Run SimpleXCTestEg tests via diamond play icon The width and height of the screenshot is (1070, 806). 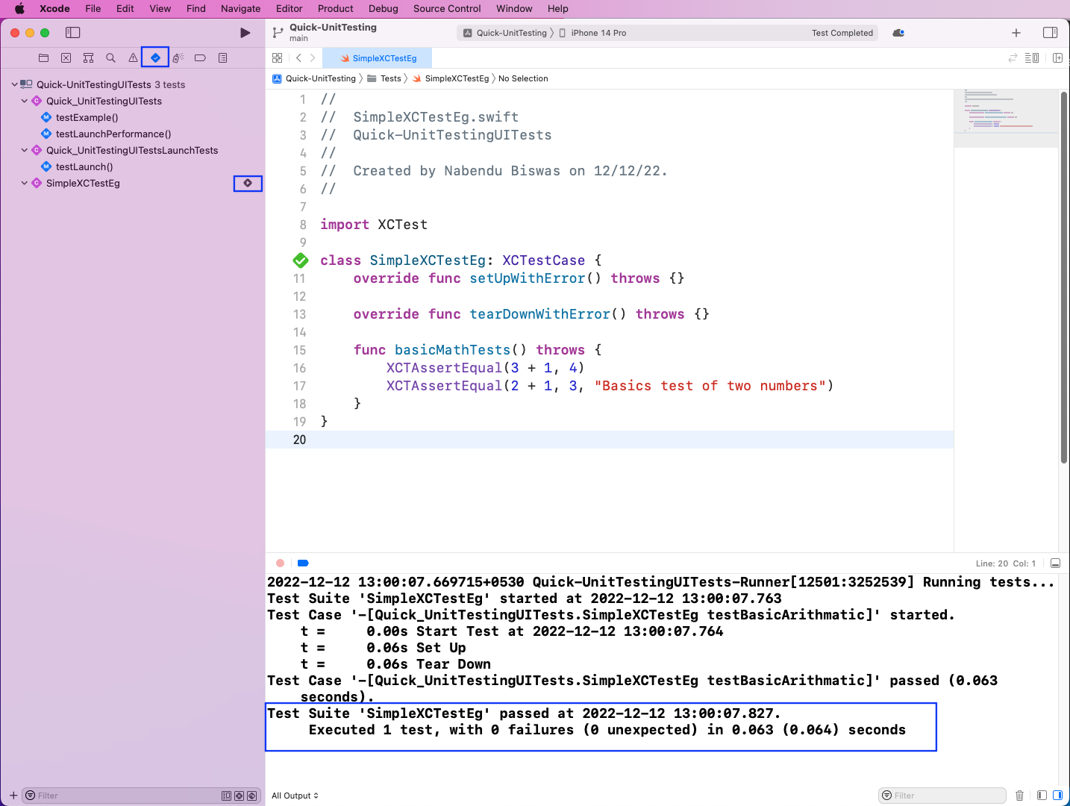click(248, 183)
